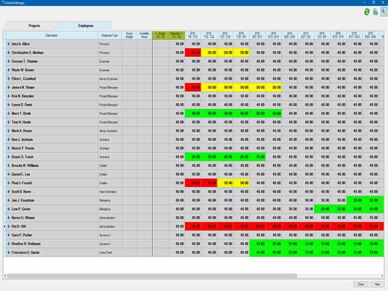Expand the James N. Singer row

[8, 87]
